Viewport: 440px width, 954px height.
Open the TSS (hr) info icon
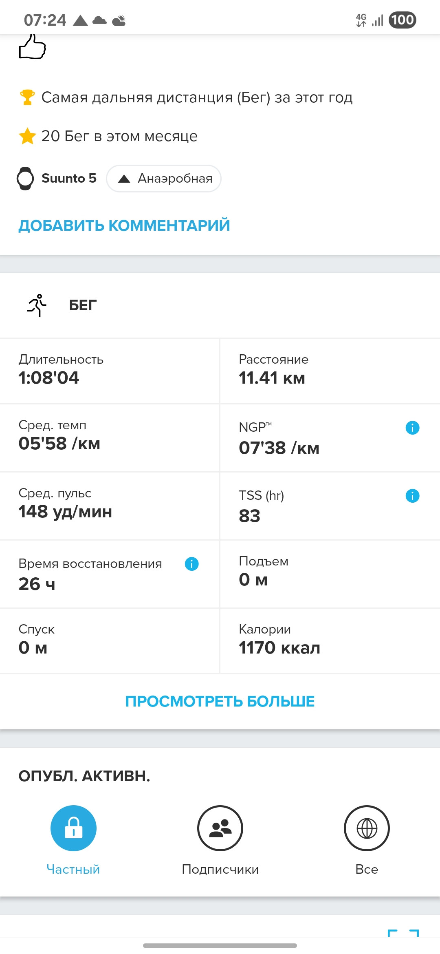(412, 496)
